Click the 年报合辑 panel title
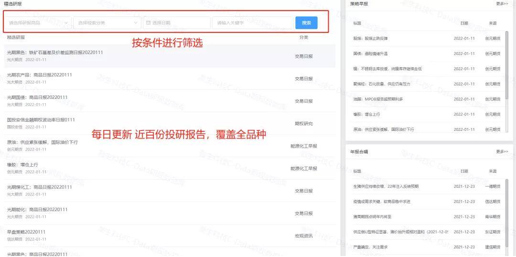 pos(359,151)
